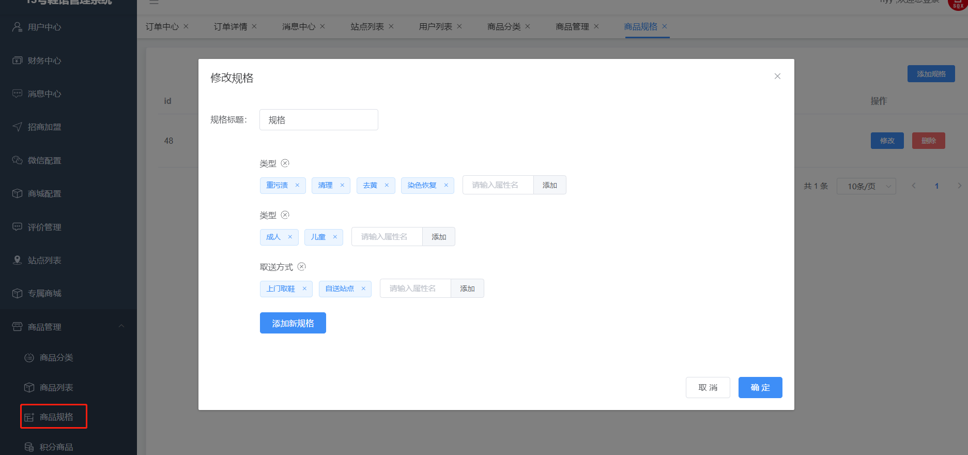Screen dimensions: 968x455
Task: Open 财务中心 in the sidebar
Action: pyautogui.click(x=44, y=60)
